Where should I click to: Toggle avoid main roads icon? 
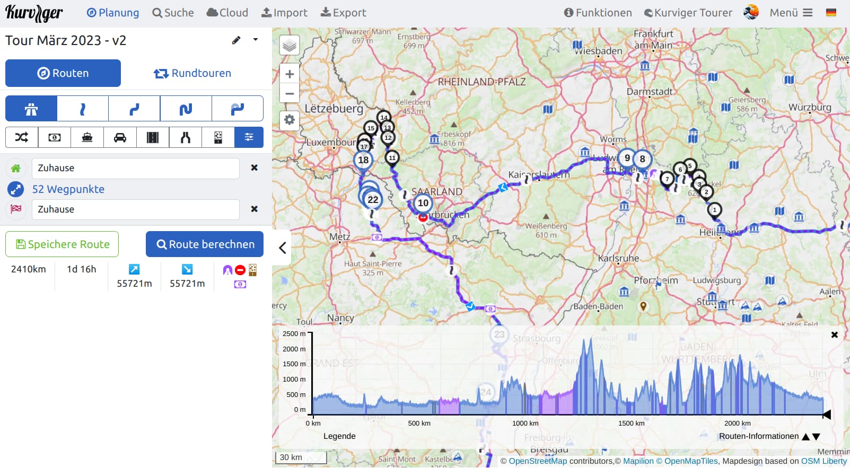click(x=153, y=137)
